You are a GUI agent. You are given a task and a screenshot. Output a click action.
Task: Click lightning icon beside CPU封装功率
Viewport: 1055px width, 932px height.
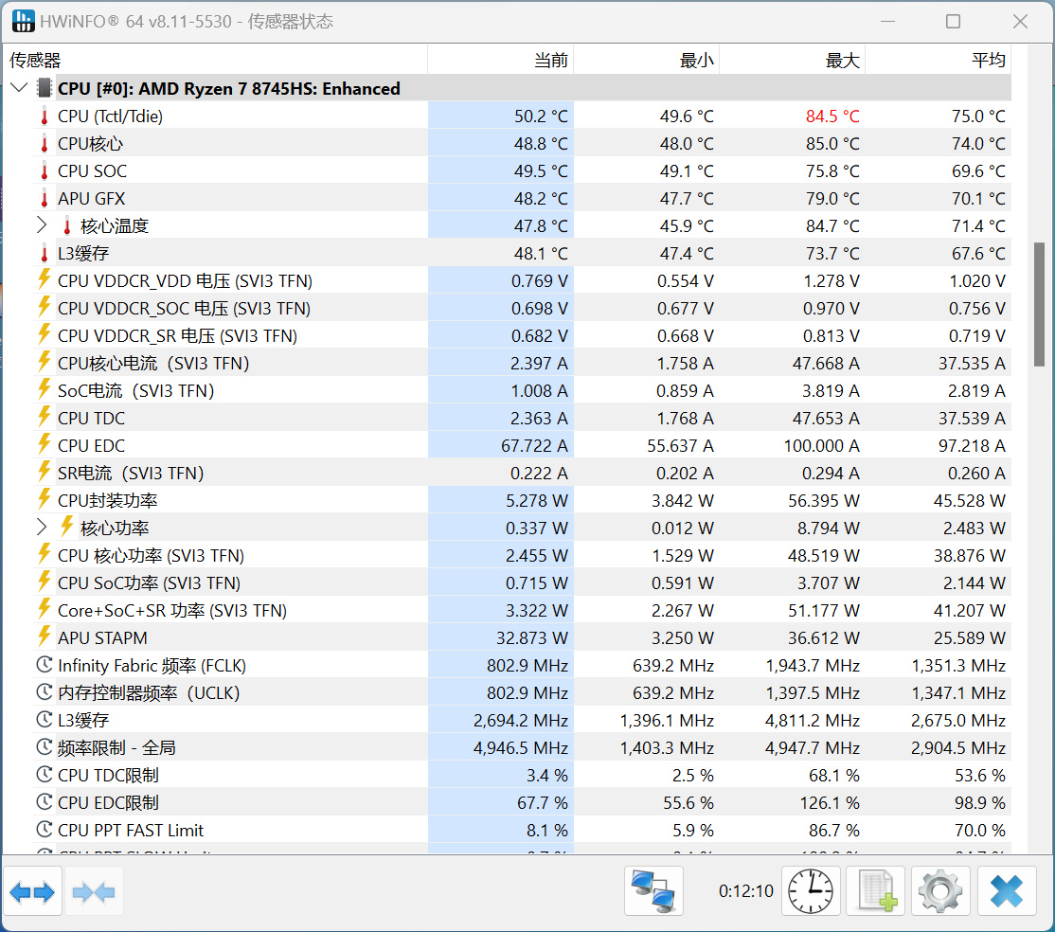pyautogui.click(x=45, y=499)
